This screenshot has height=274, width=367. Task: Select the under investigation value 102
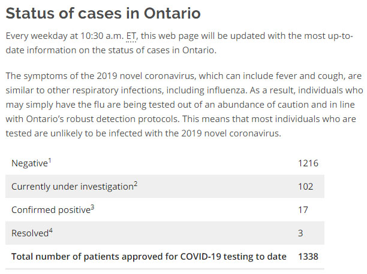click(305, 187)
